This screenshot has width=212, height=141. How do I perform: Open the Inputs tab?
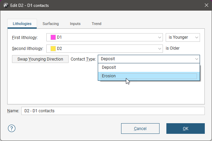point(75,24)
